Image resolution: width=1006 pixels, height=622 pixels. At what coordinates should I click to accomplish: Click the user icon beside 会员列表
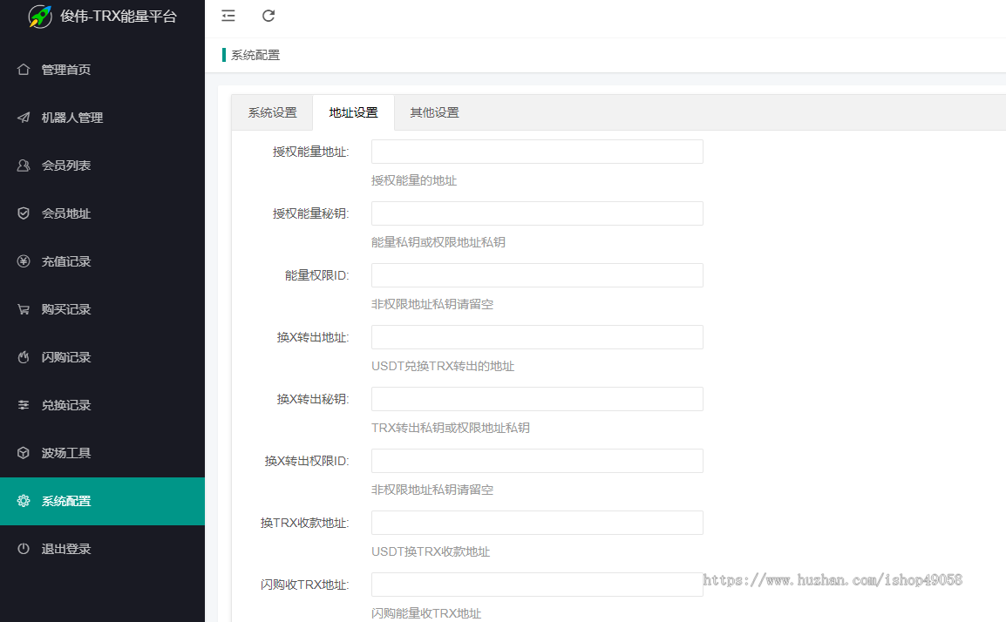24,166
